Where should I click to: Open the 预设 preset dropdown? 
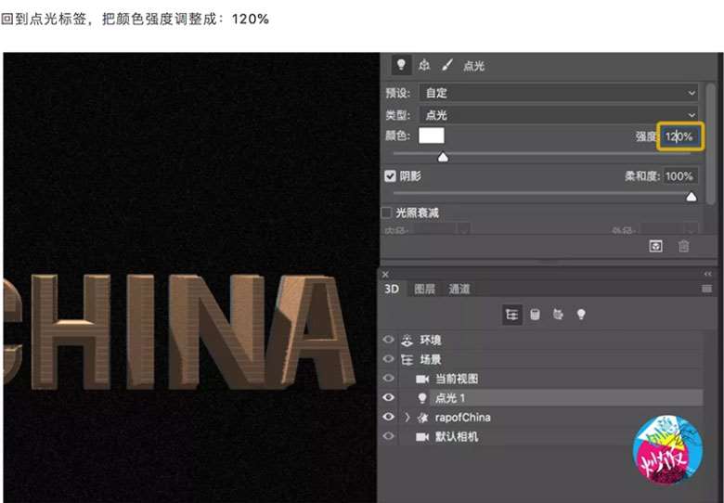pyautogui.click(x=558, y=93)
